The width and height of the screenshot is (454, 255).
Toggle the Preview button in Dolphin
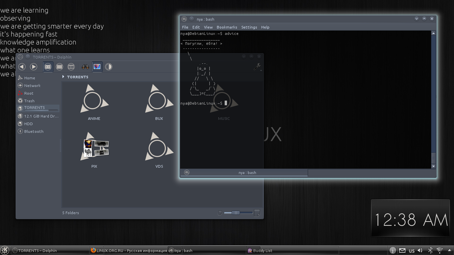[x=97, y=67]
